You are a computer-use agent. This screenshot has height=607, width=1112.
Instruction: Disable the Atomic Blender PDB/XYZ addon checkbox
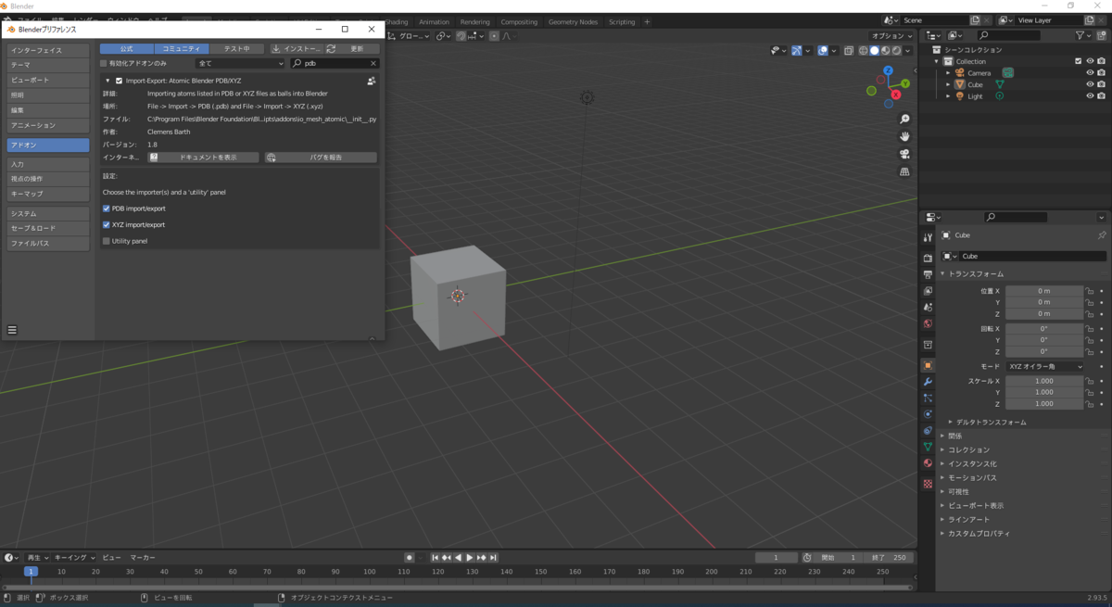(119, 81)
